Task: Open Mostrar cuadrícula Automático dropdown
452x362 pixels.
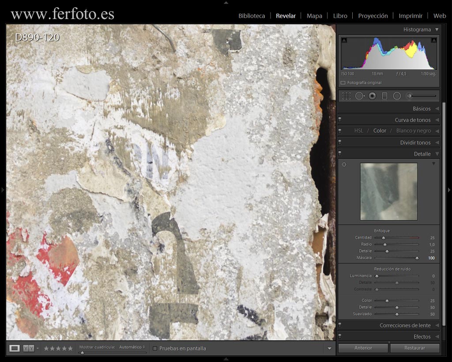Action: 132,347
